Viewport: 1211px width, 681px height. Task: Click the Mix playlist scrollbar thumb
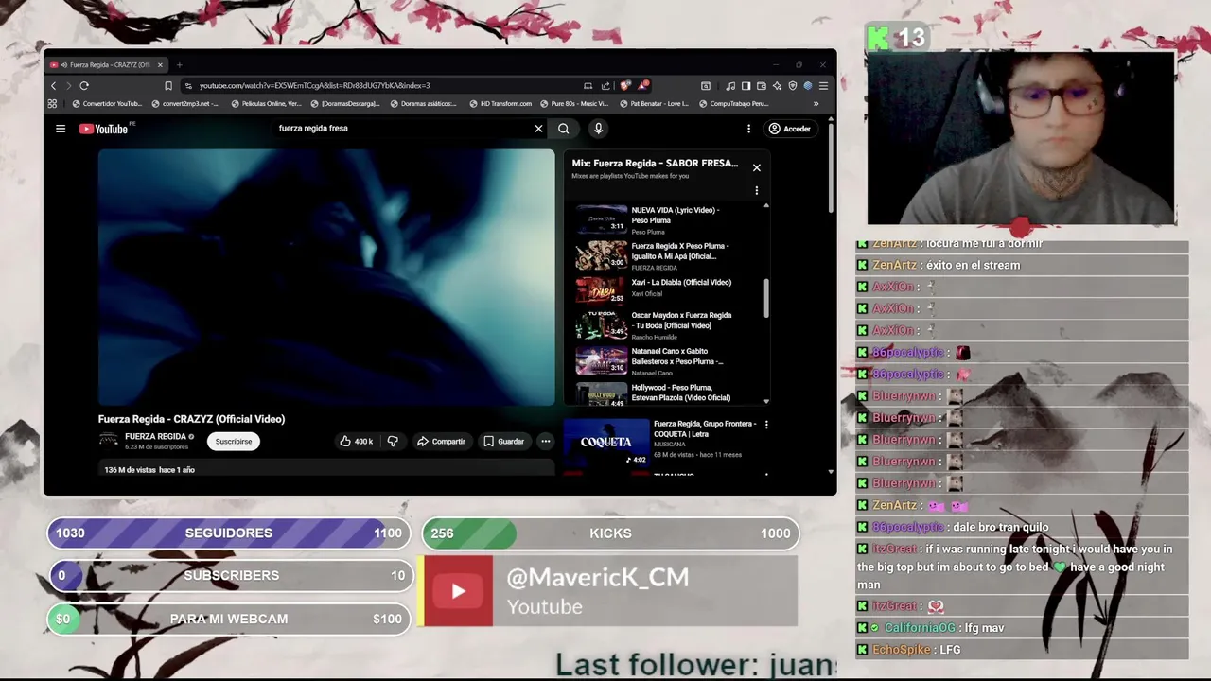[x=766, y=298]
